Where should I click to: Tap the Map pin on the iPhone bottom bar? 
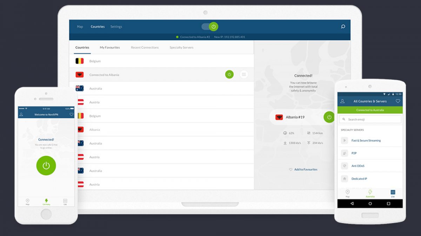[27, 201]
